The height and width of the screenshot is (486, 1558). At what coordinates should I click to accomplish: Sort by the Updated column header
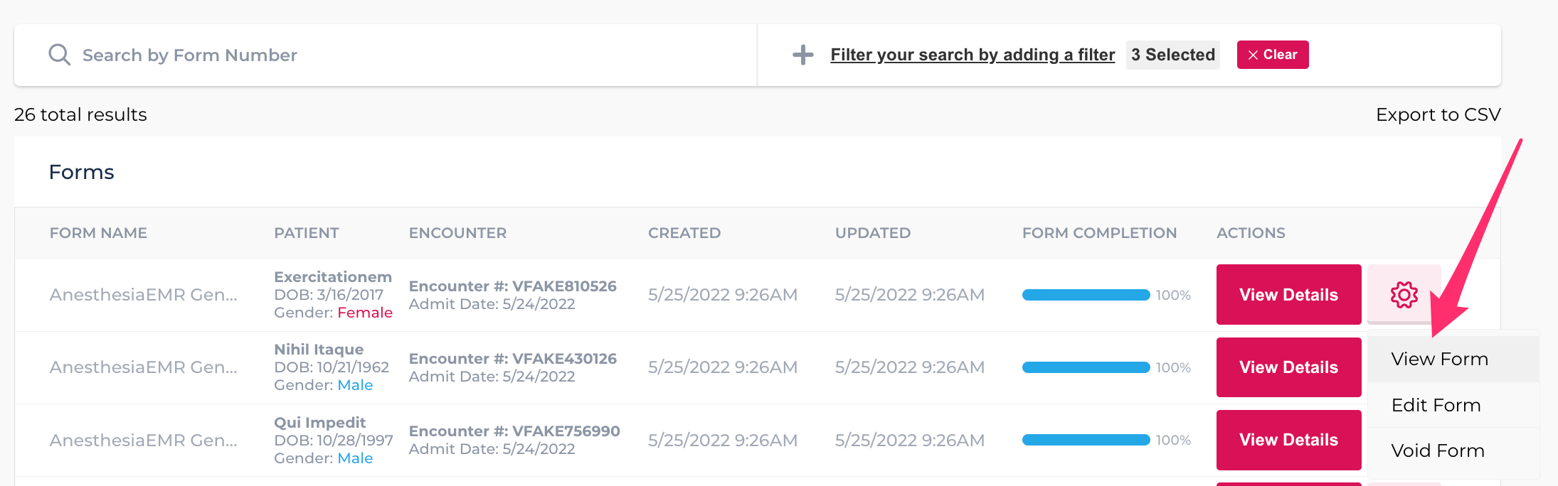click(872, 233)
